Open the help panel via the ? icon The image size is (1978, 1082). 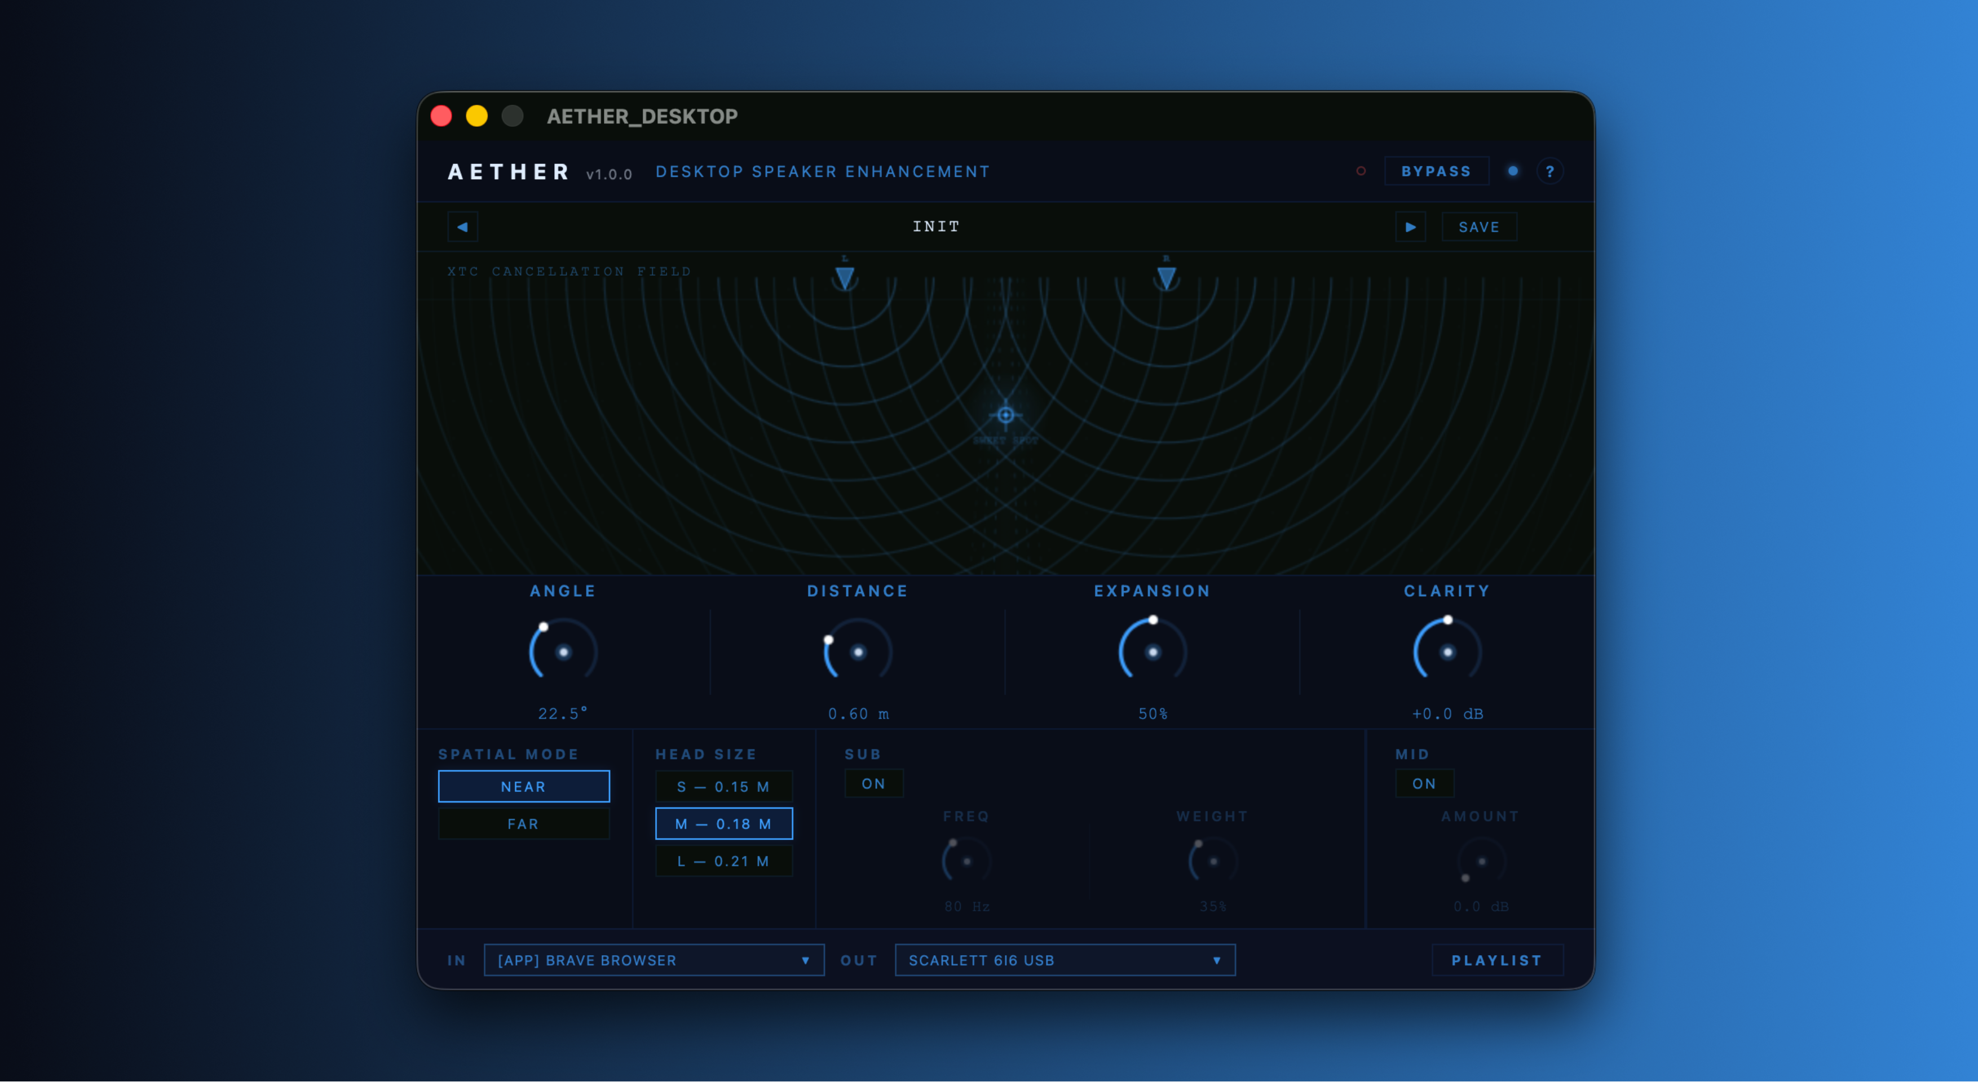click(x=1551, y=171)
